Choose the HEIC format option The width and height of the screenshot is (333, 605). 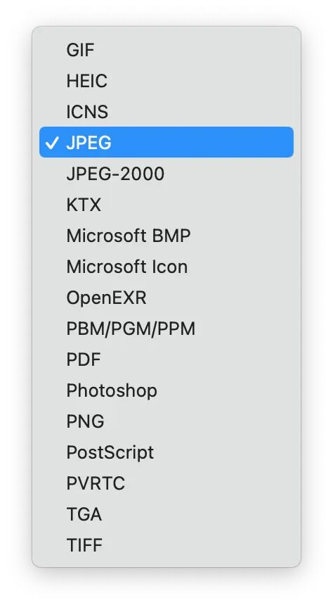click(x=166, y=81)
